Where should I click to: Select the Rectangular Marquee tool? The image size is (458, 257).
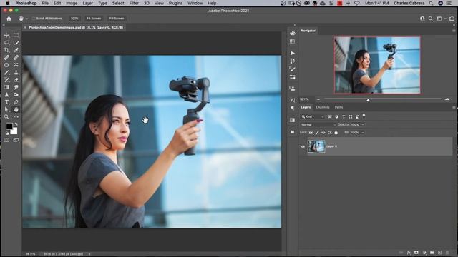pyautogui.click(x=16, y=35)
